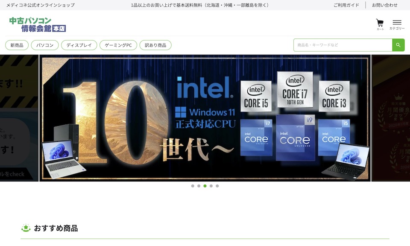Click the green search magnifier button
Image resolution: width=410 pixels, height=246 pixels.
398,45
